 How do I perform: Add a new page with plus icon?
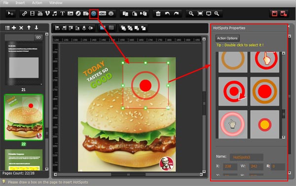14,28
